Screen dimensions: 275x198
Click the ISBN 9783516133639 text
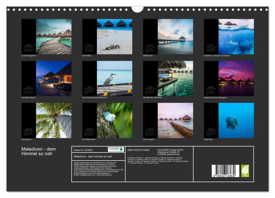point(138,150)
